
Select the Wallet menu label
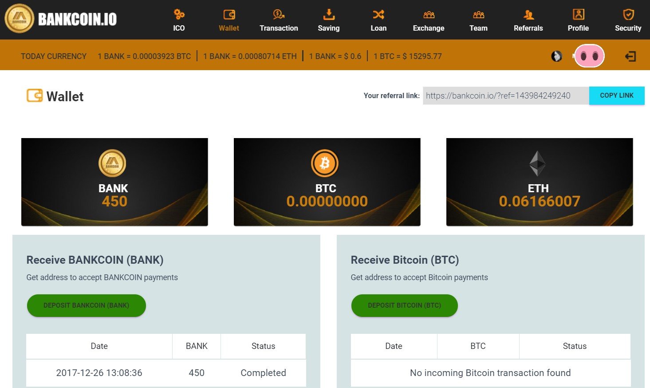pos(229,28)
